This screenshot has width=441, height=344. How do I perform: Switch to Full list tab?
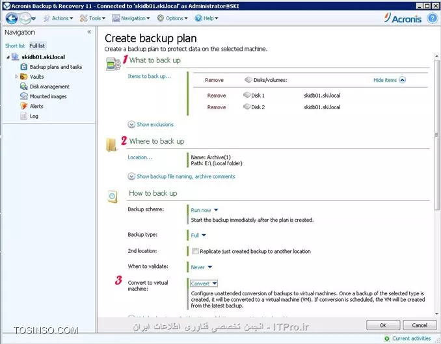click(x=37, y=46)
